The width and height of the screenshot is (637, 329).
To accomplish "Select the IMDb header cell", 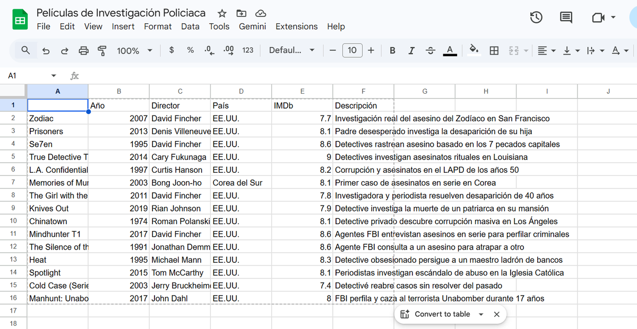I will pos(302,105).
